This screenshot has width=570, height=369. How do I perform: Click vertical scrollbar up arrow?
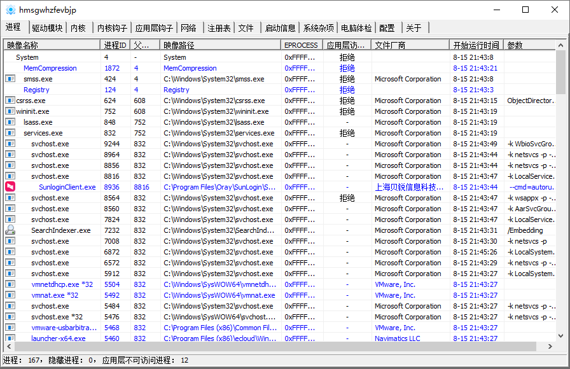(x=560, y=45)
